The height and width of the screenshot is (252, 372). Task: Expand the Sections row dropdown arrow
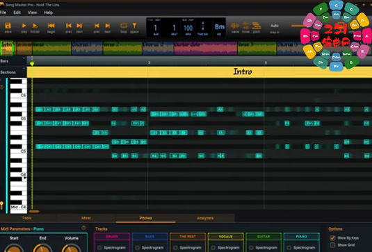point(24,69)
